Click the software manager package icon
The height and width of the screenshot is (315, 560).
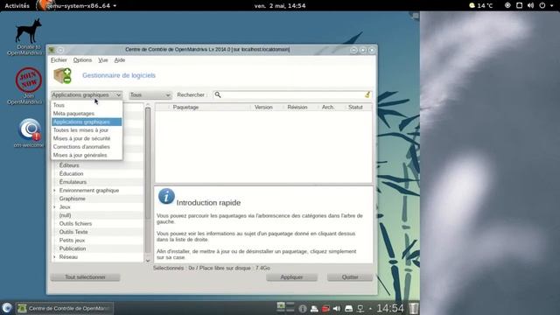click(62, 75)
